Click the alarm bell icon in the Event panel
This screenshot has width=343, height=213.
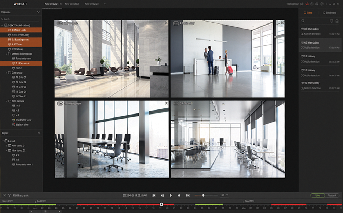pyautogui.click(x=337, y=21)
